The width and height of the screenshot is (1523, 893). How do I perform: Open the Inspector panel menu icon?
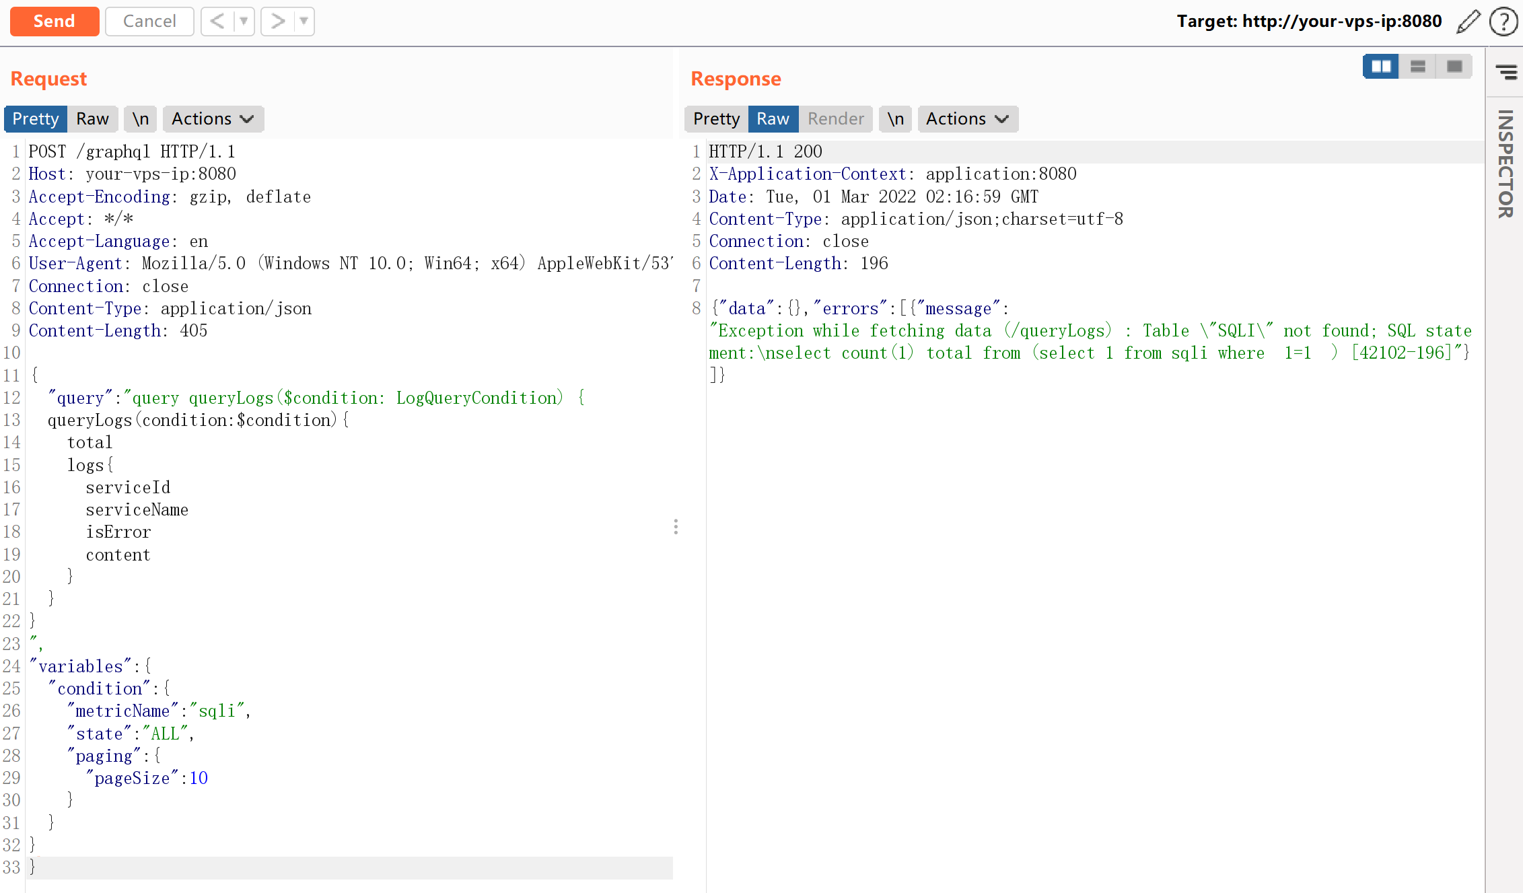[x=1506, y=71]
